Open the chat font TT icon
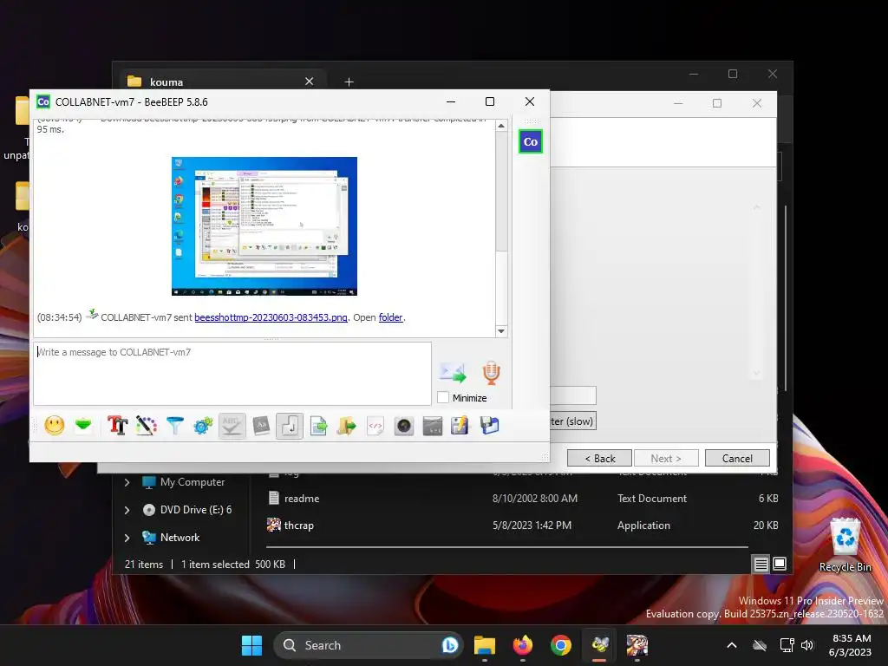Screen dimensions: 888x666 117,426
